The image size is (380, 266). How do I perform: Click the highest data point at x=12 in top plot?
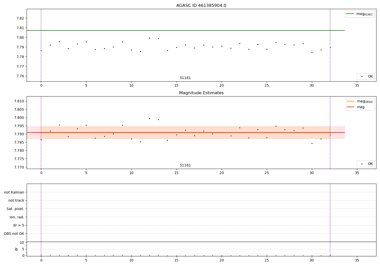(x=149, y=38)
